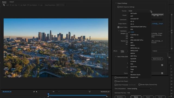Click the current timecode 00;00;04;20
174x98 pixels.
click(7, 92)
